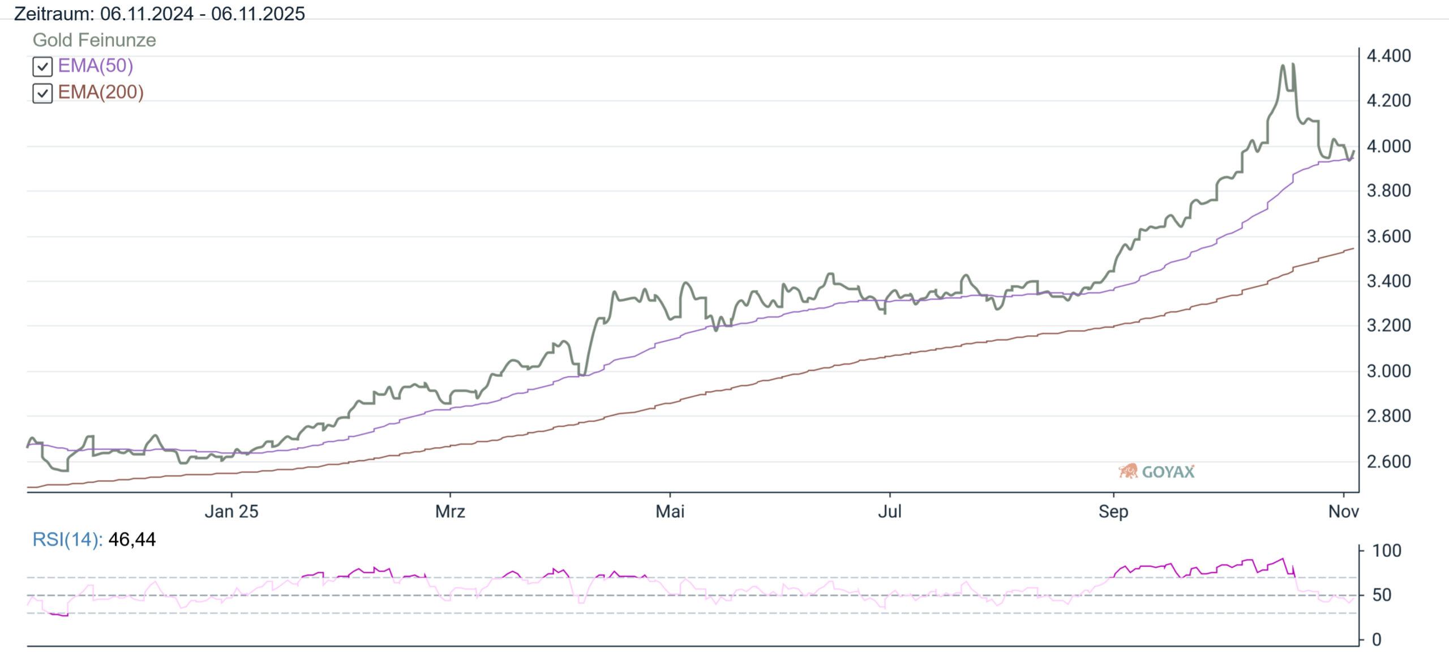Click the 4.000 price axis label
Viewport: 1449px width, 652px height.
1388,147
